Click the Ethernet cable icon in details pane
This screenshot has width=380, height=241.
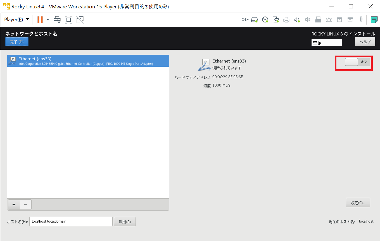tap(204, 65)
